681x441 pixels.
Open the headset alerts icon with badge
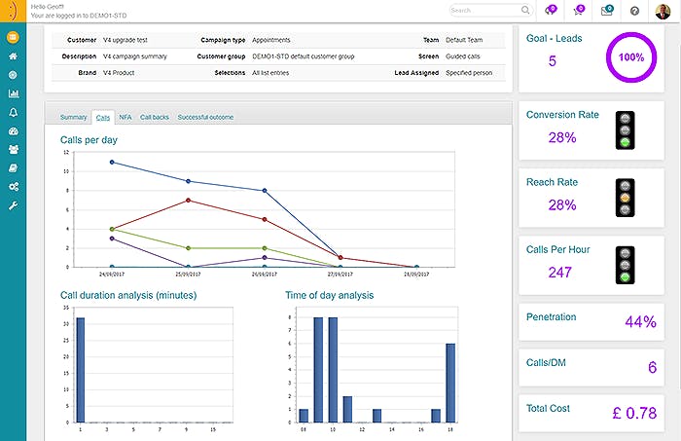tap(551, 11)
